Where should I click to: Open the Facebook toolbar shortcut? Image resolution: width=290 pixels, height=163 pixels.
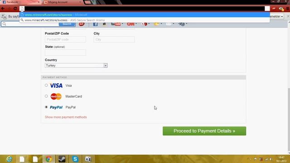(x=95, y=24)
